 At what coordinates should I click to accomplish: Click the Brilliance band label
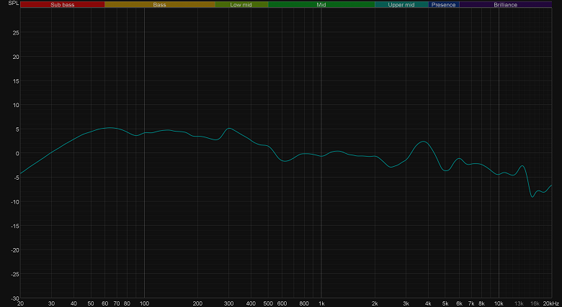click(505, 4)
